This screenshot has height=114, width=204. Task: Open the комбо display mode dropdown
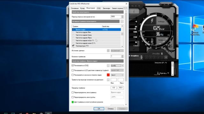(117, 66)
